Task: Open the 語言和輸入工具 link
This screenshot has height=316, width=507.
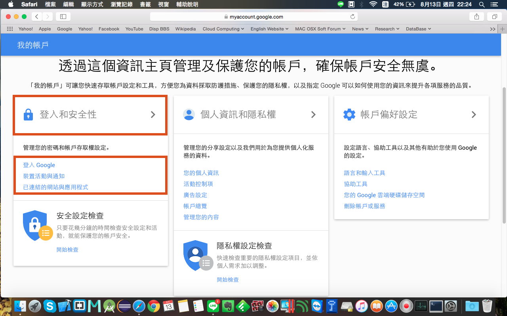Action: [364, 173]
